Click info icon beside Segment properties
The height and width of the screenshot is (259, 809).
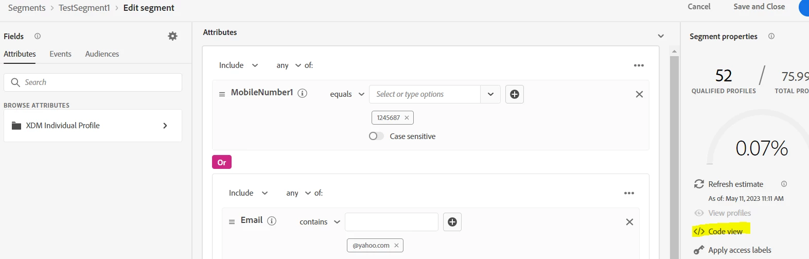[771, 36]
